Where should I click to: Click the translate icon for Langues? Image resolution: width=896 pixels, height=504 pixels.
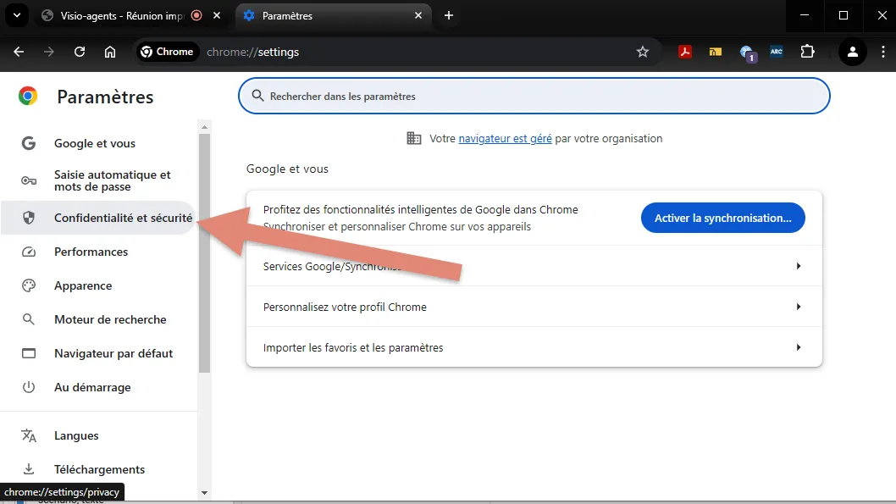29,435
